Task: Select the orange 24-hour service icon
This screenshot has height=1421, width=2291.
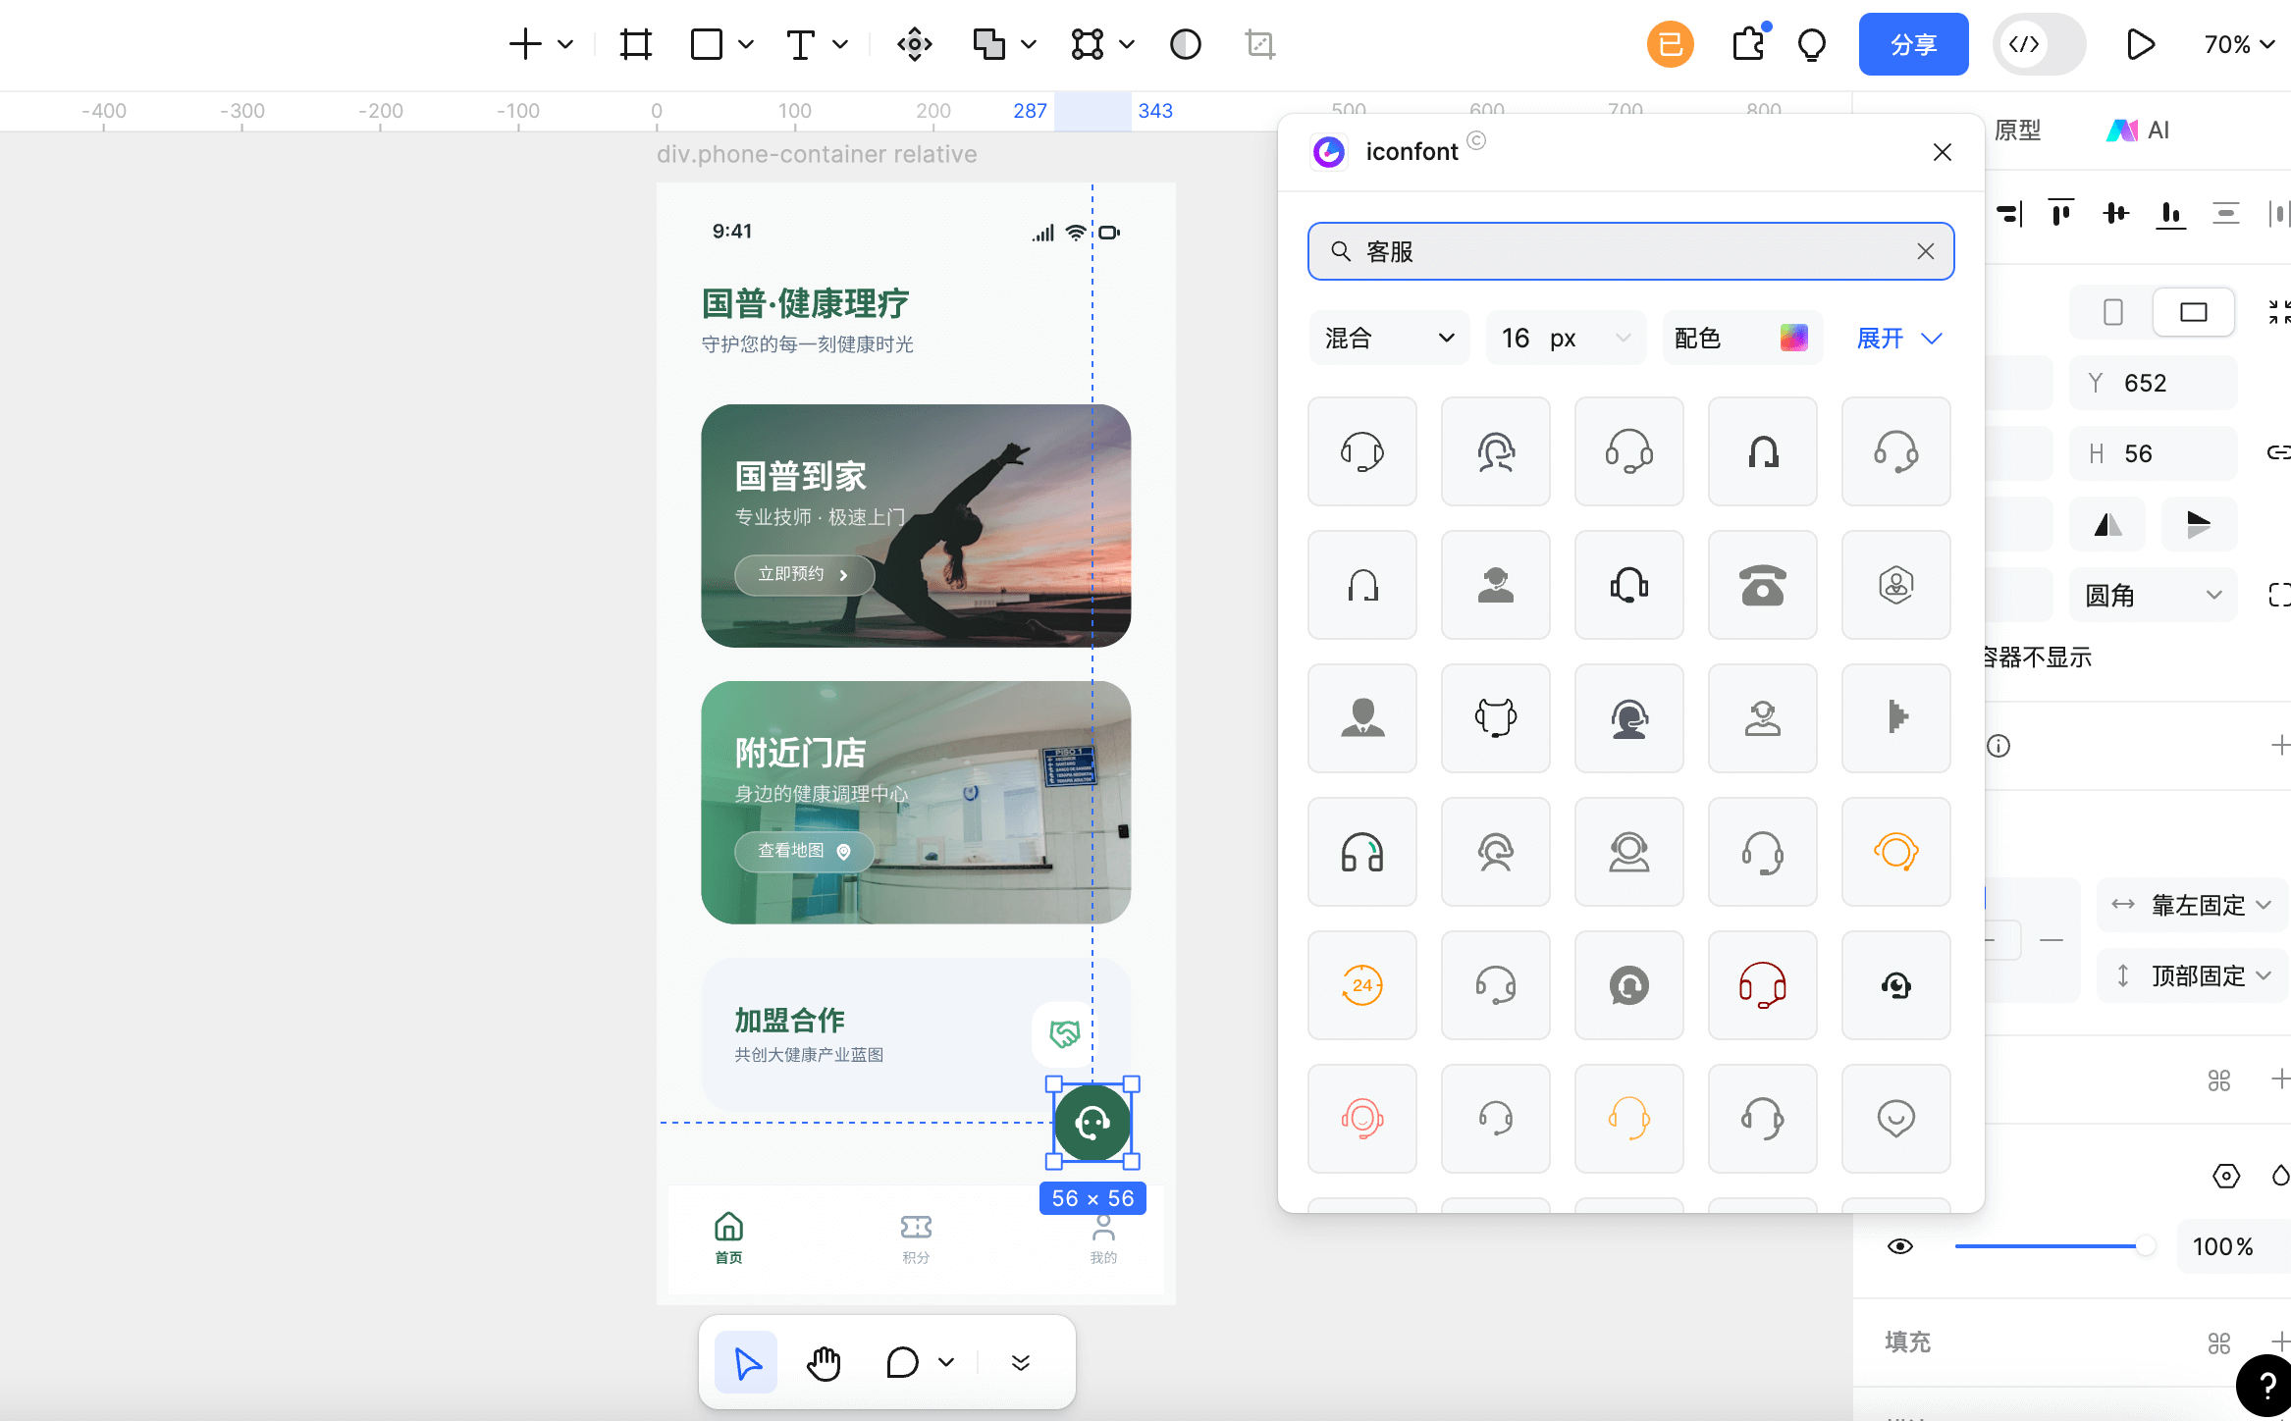Action: coord(1362,985)
